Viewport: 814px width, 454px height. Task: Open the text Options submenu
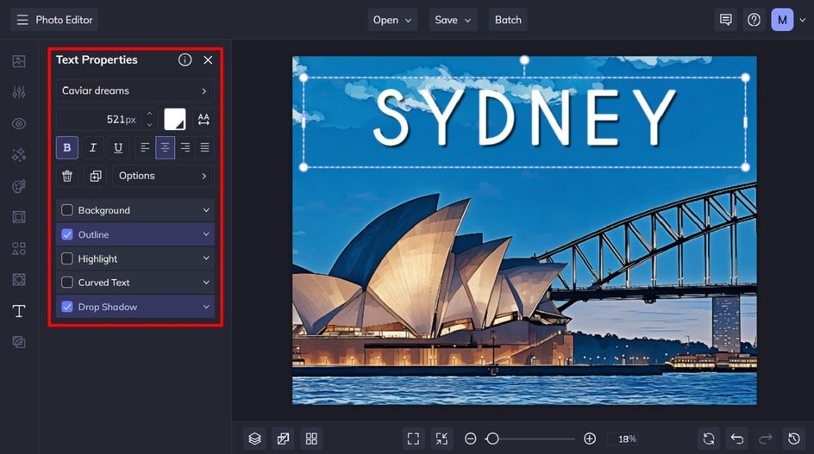pyautogui.click(x=164, y=176)
